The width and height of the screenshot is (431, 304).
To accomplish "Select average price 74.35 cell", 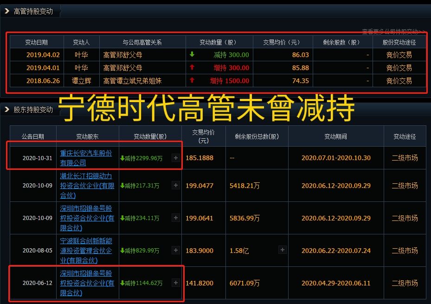I will pos(301,81).
